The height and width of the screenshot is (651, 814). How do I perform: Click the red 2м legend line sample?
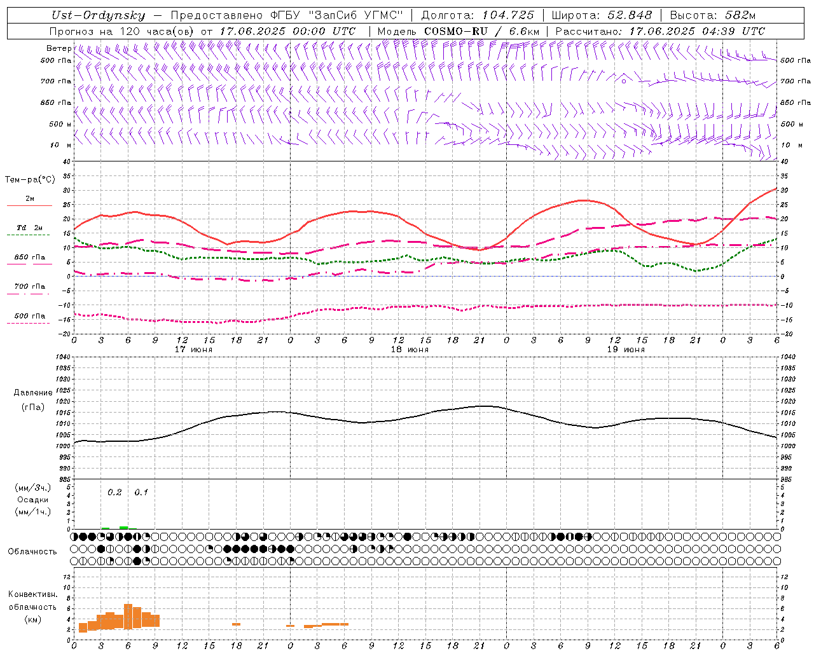click(x=30, y=205)
